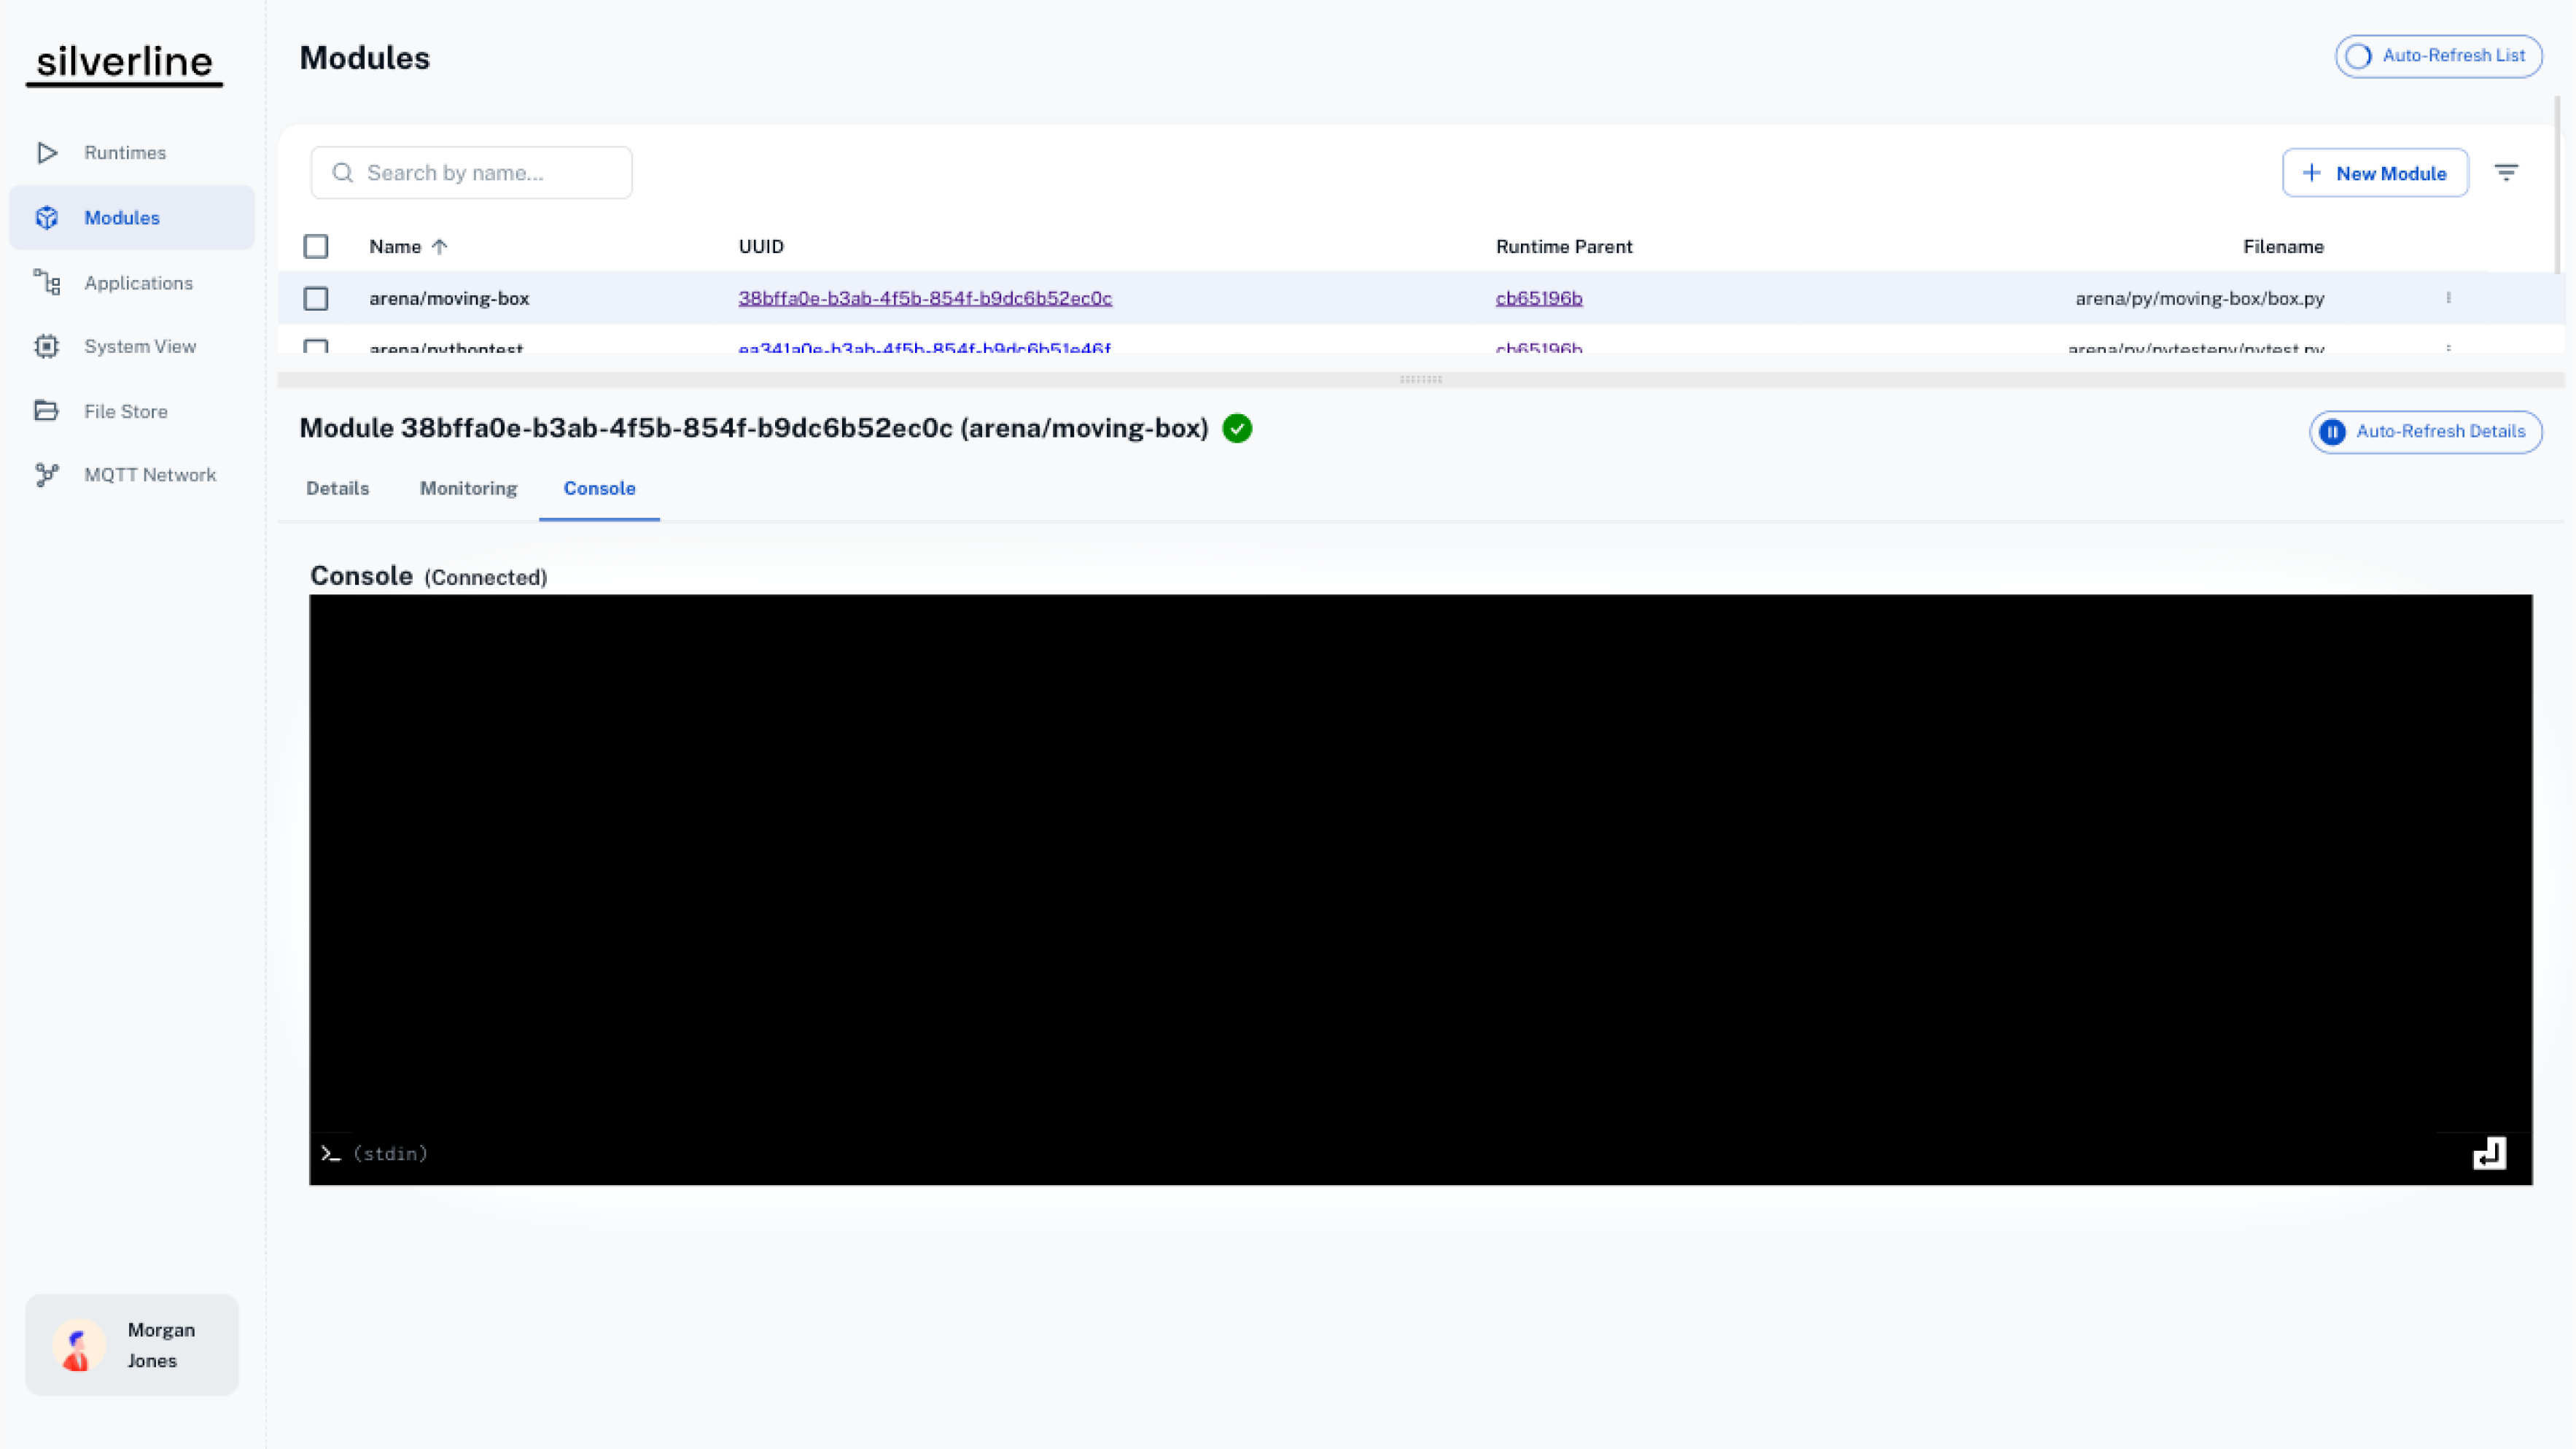This screenshot has width=2576, height=1449.
Task: Open UUID link 38bffa0e-b3ab-4f5b-854f-b9dc6b52ec0c
Action: pos(925,298)
